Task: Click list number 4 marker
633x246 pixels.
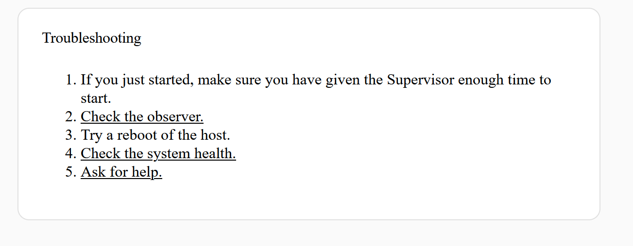Action: pyautogui.click(x=71, y=154)
